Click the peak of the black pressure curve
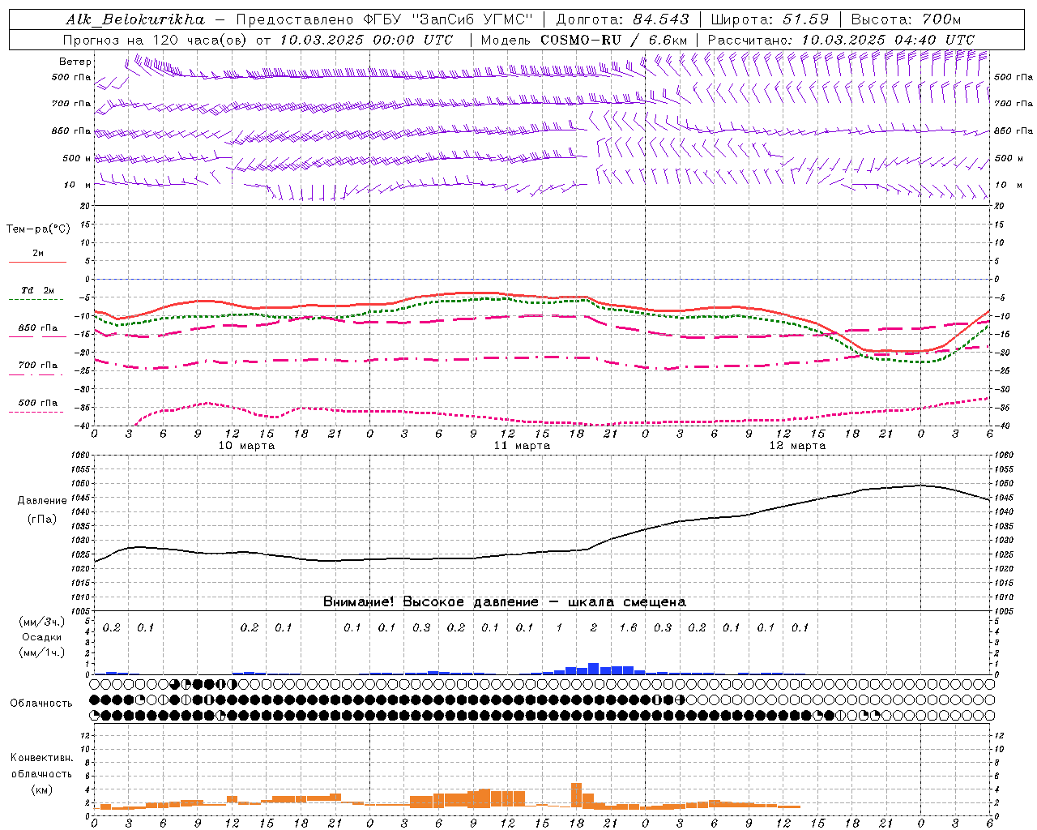The width and height of the screenshot is (1037, 830). [x=920, y=486]
